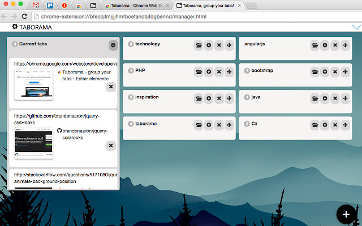Screen dimensions: 362x226
Task: Delete the taborama group
Action: [x=219, y=125]
